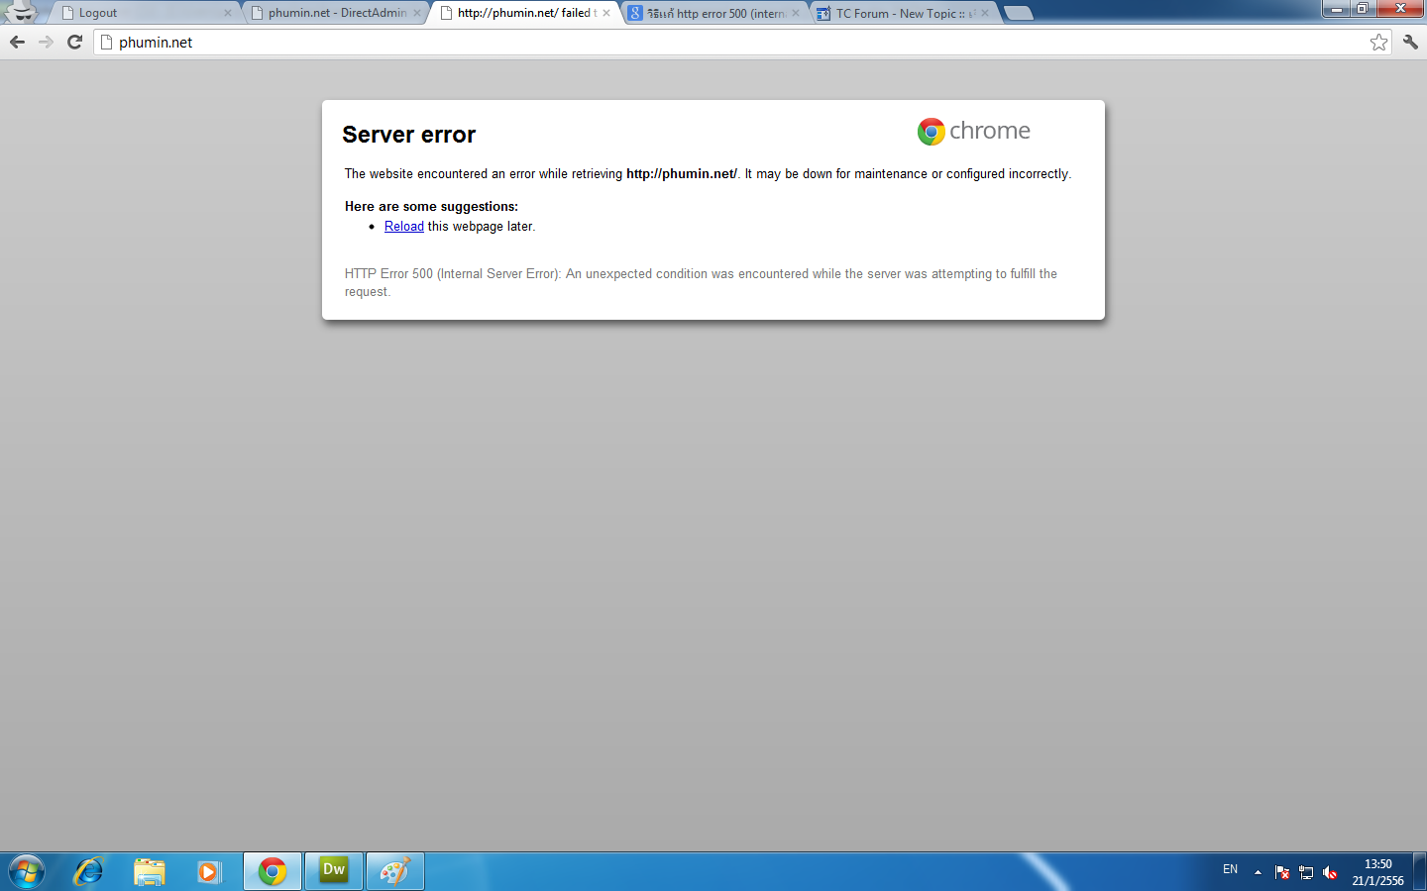Open Windows Explorer from taskbar
Image resolution: width=1427 pixels, height=891 pixels.
[x=149, y=872]
